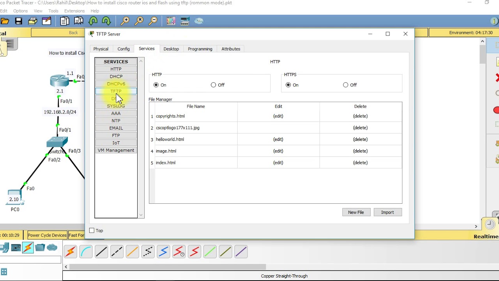Choose the light green octal cable
This screenshot has width=499, height=281.
(x=210, y=251)
